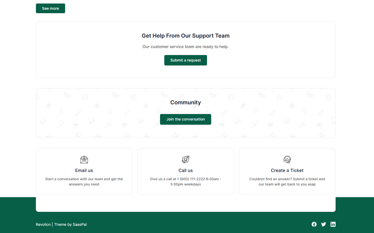
Task: Click the Create a Ticket icon
Action: (x=287, y=159)
